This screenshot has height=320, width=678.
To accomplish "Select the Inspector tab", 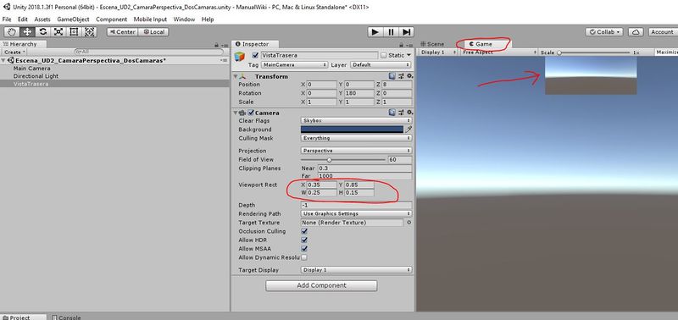I will [x=255, y=44].
